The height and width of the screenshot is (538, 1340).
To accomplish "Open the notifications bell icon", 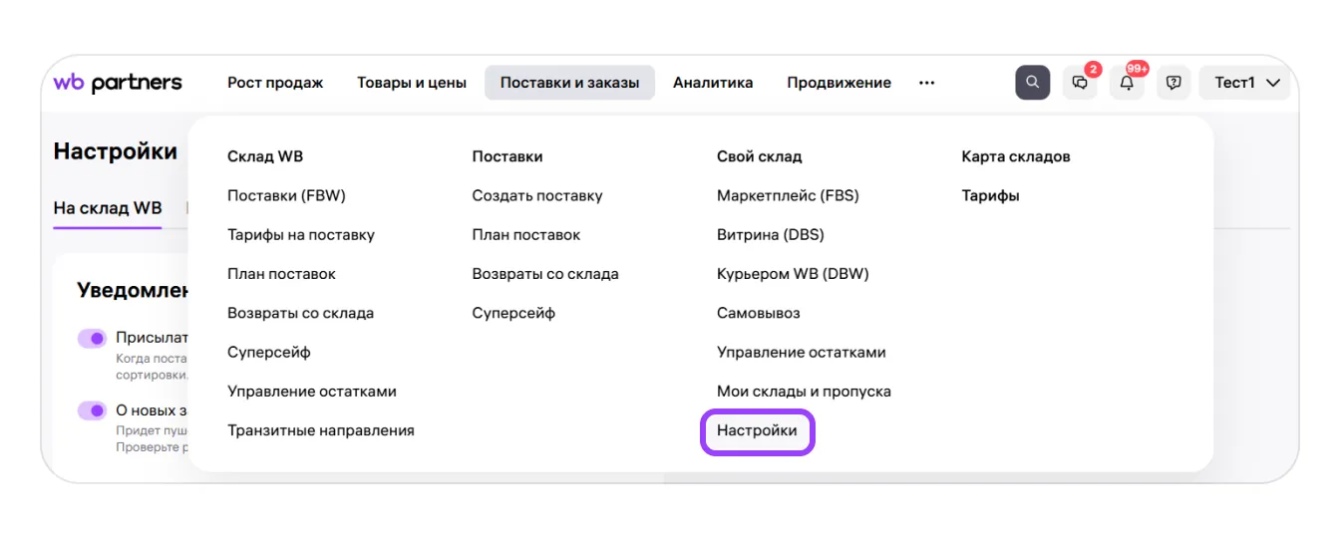I will point(1127,83).
